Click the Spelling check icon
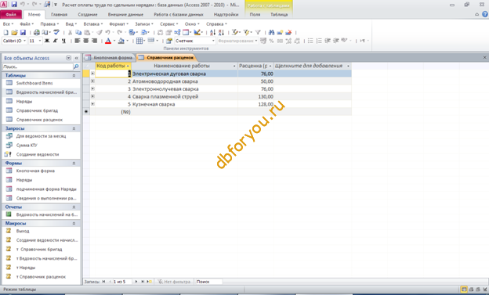 (x=56, y=32)
